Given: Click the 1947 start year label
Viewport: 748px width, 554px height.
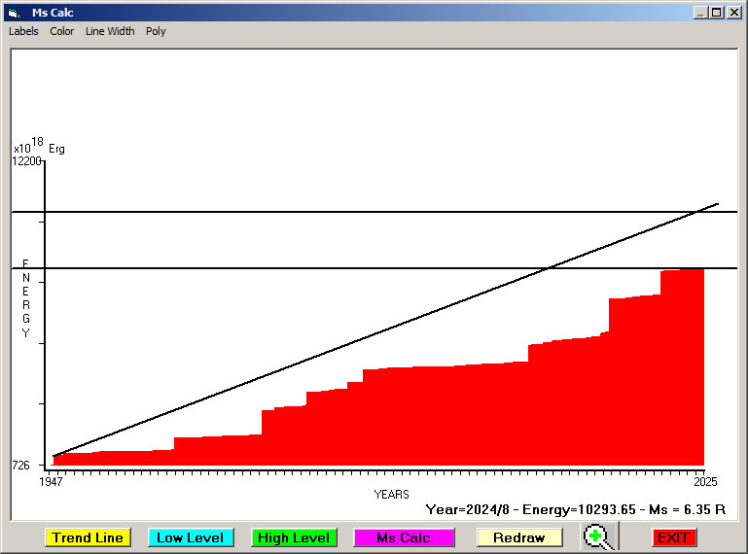Looking at the screenshot, I should 51,482.
